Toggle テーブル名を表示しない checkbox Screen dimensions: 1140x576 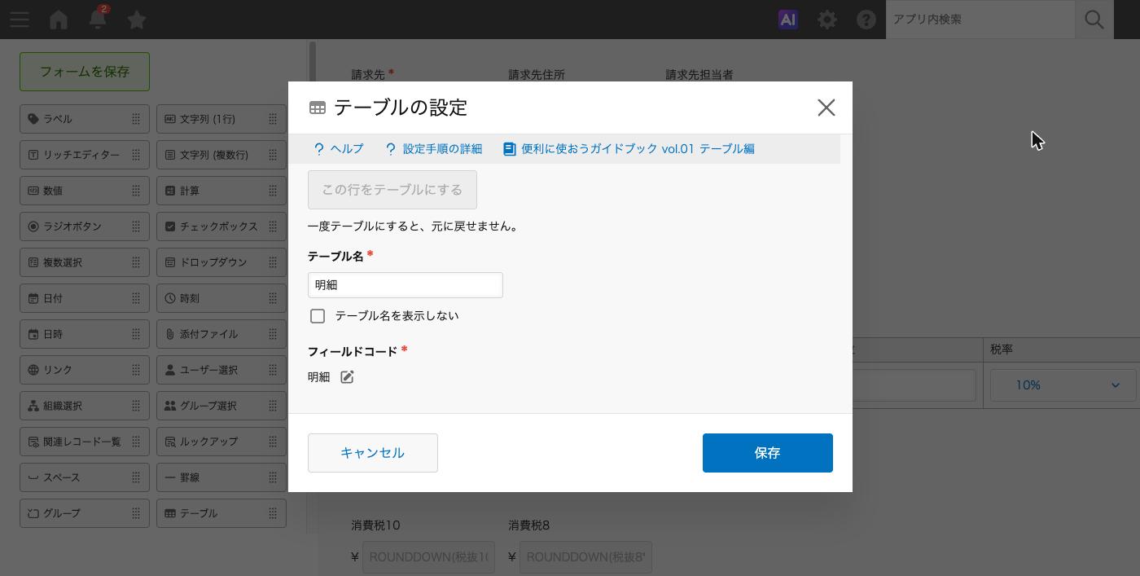318,316
